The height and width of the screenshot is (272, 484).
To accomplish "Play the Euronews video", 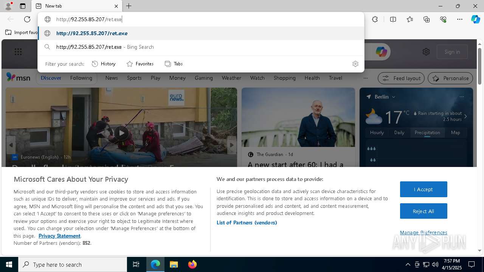I will 121,133.
